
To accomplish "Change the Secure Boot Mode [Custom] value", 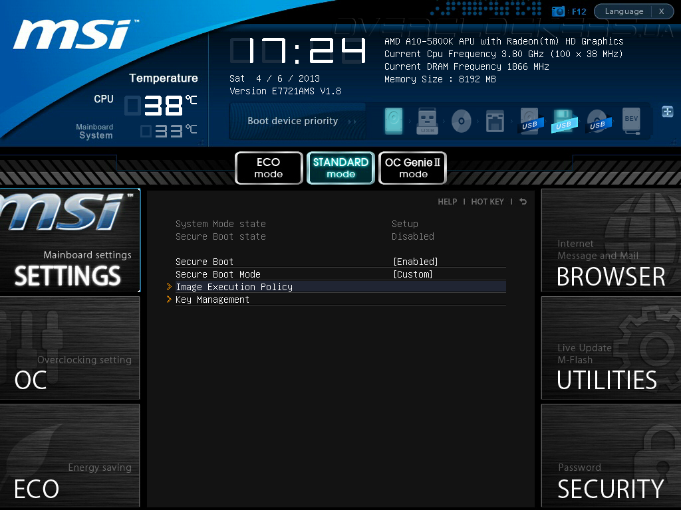I will [412, 274].
